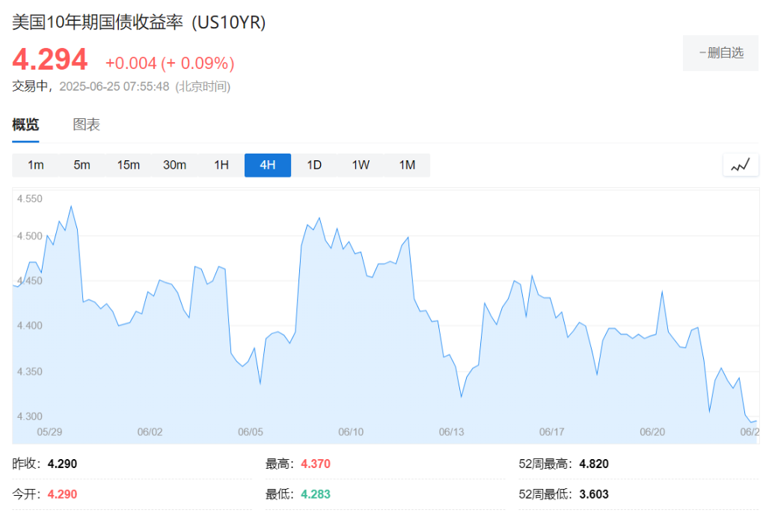Open the chart style (line chart) icon

click(740, 165)
